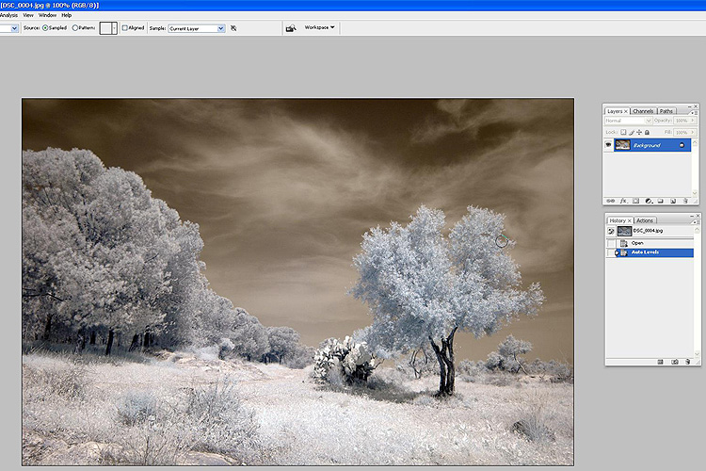Switch to the Channels tab

point(643,111)
